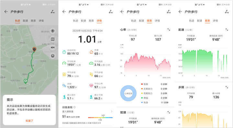The image size is (233, 128).
Task: Select the blue 热身 11 分钟 zone
Action: 155,103
